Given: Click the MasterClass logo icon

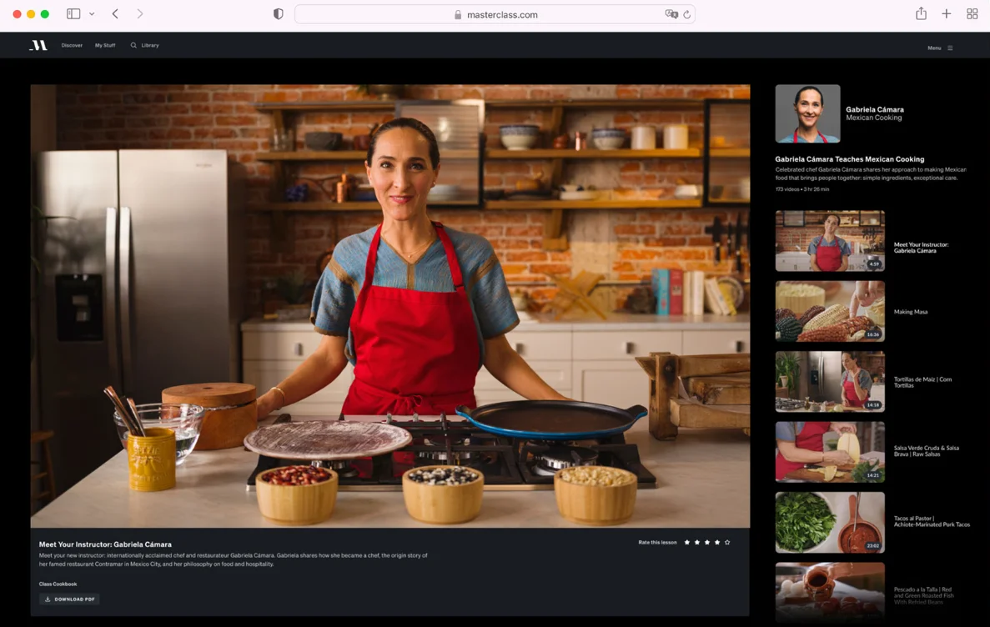Looking at the screenshot, I should tap(38, 46).
